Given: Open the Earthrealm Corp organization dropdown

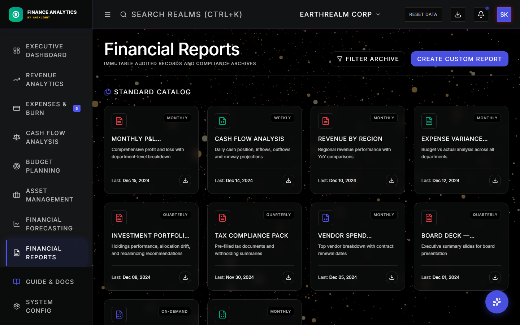Looking at the screenshot, I should coord(340,14).
